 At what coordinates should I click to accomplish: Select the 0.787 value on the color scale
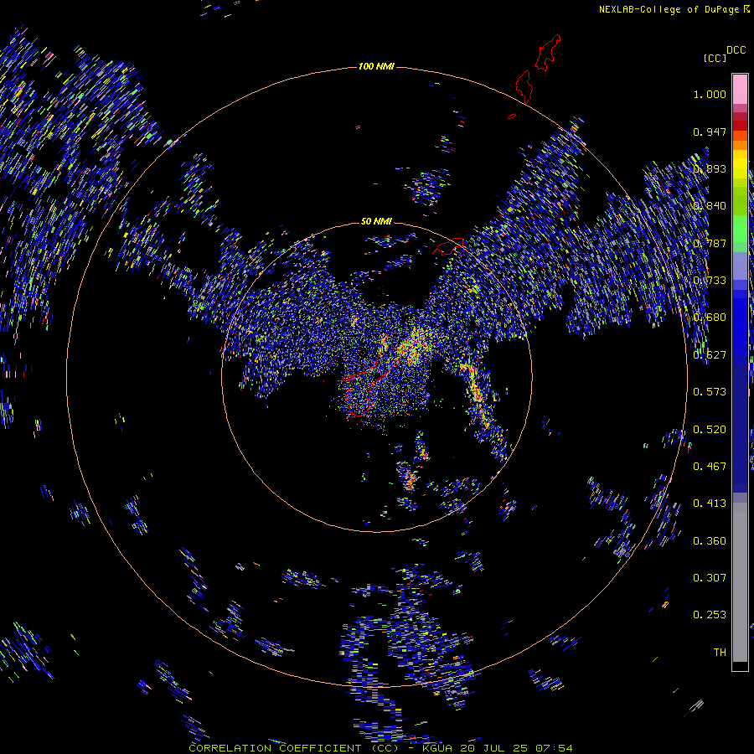coord(710,243)
